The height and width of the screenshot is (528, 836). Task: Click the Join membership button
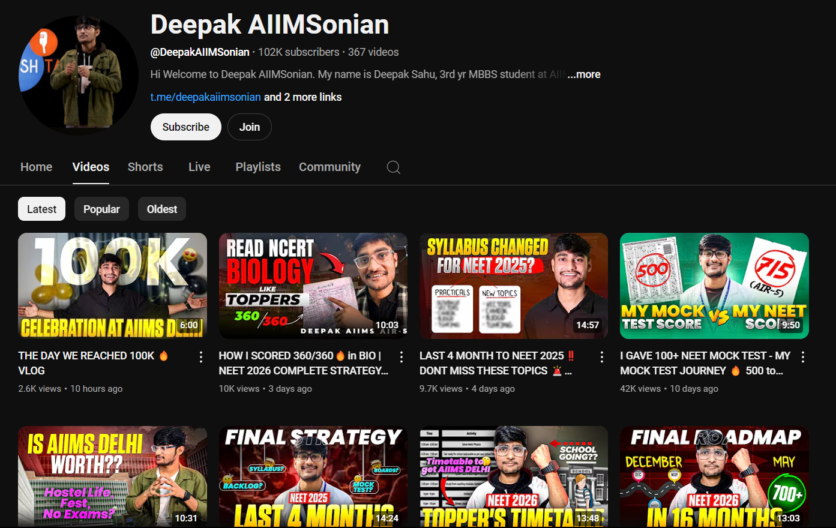click(250, 127)
